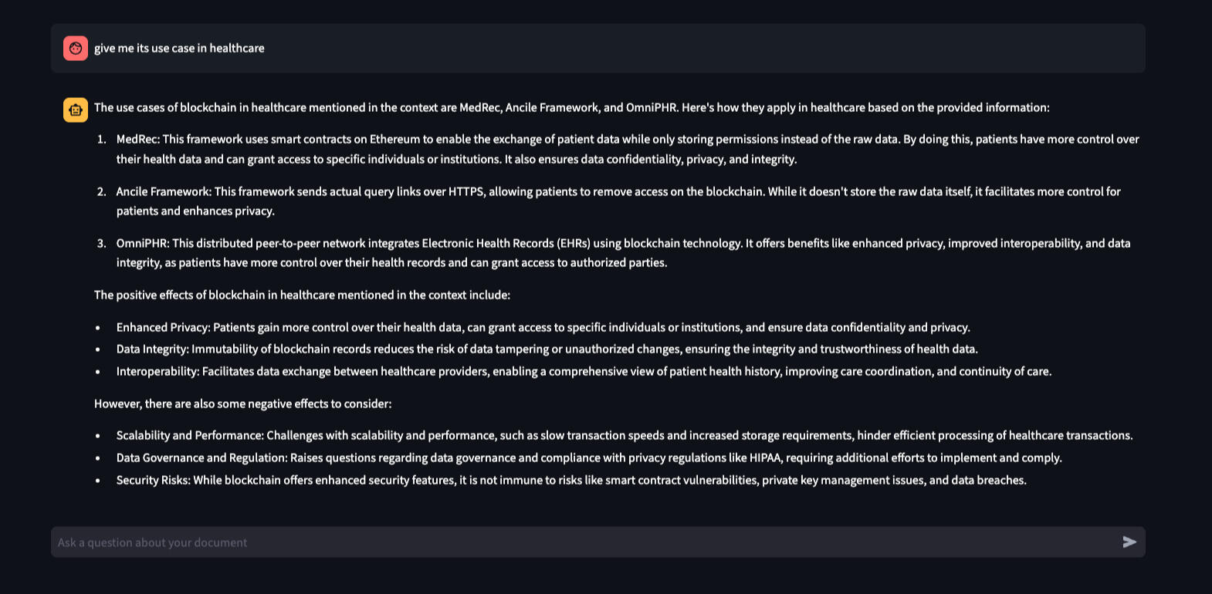Click the Scalability and Performance bullet point
The image size is (1212, 594).
[x=624, y=435]
